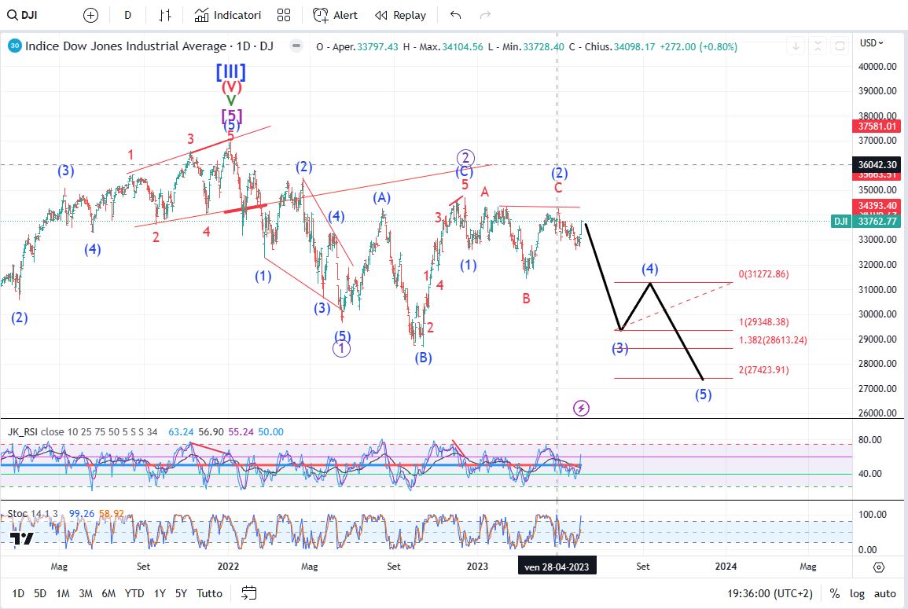908x609 pixels.
Task: Click the 36042.30 crosshair price label
Action: pyautogui.click(x=877, y=165)
